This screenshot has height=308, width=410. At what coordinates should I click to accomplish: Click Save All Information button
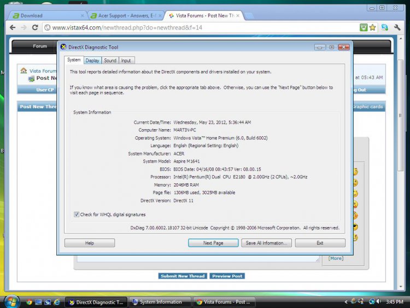(x=266, y=243)
